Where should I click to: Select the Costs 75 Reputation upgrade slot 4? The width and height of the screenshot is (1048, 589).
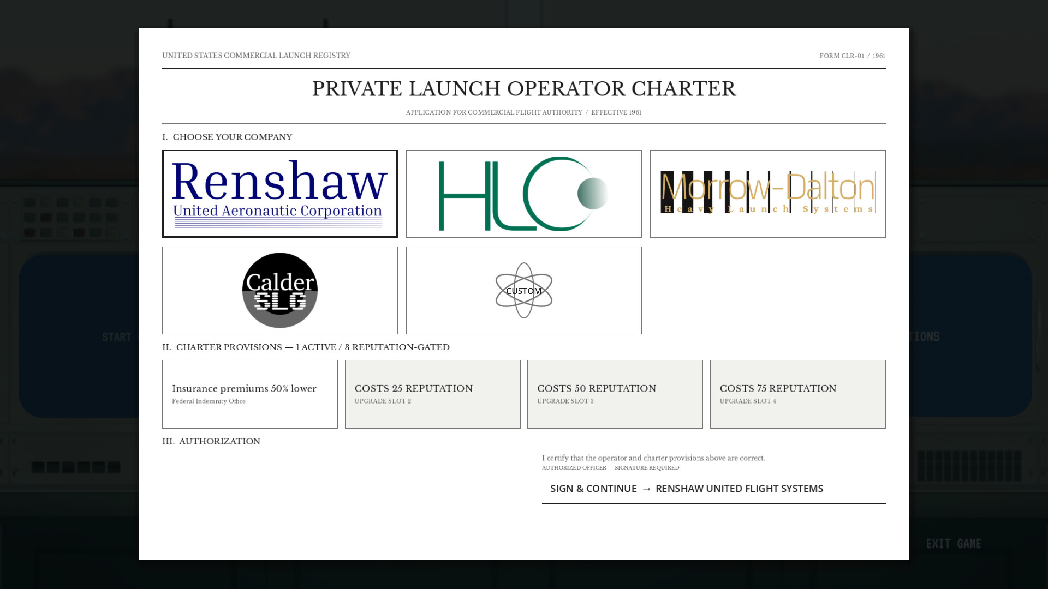coord(797,394)
